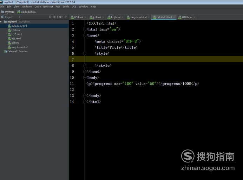This screenshot has height=180, width=243.
Task: Open the Project panel settings gear
Action: tap(60, 17)
